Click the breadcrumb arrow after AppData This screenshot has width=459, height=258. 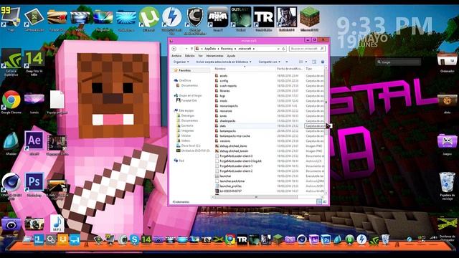point(218,49)
